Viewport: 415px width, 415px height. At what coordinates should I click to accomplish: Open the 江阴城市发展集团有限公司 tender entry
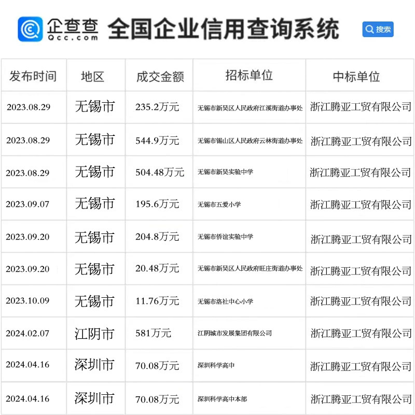pos(234,333)
